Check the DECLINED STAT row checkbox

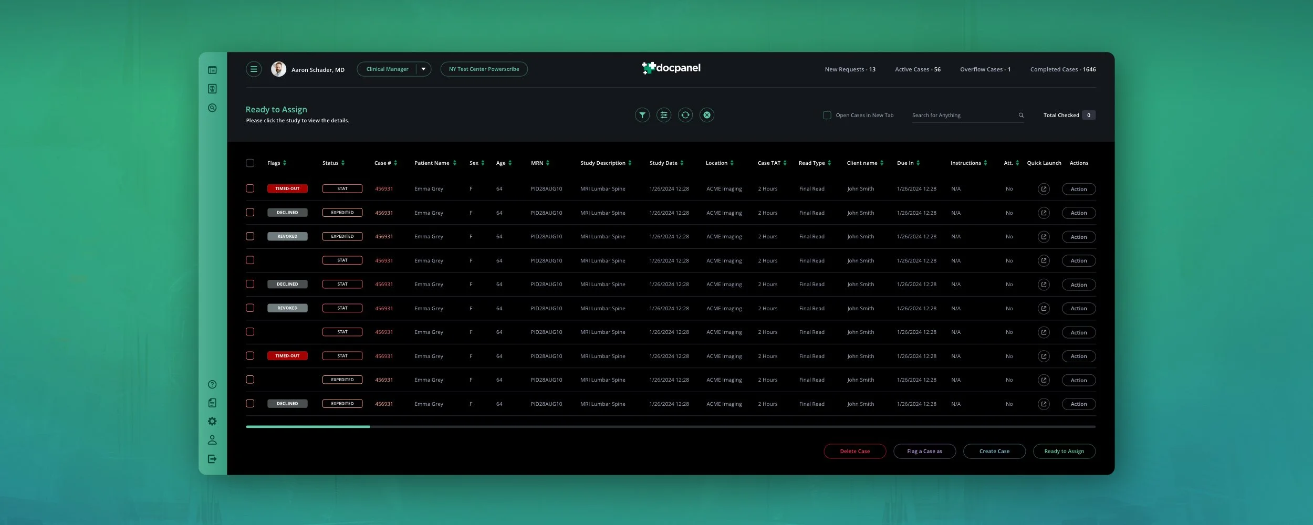coord(250,284)
